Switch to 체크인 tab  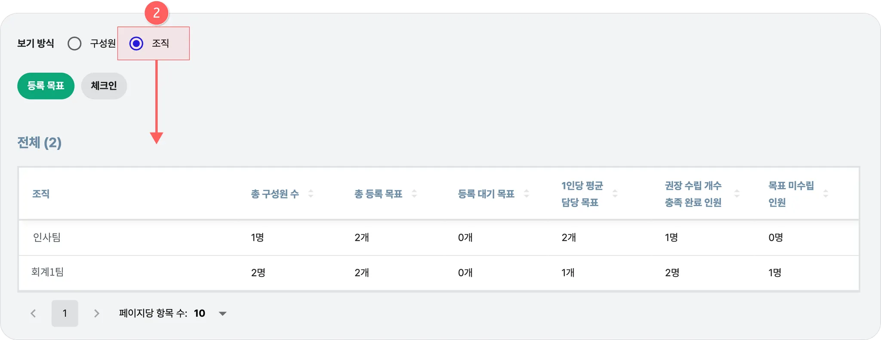104,86
